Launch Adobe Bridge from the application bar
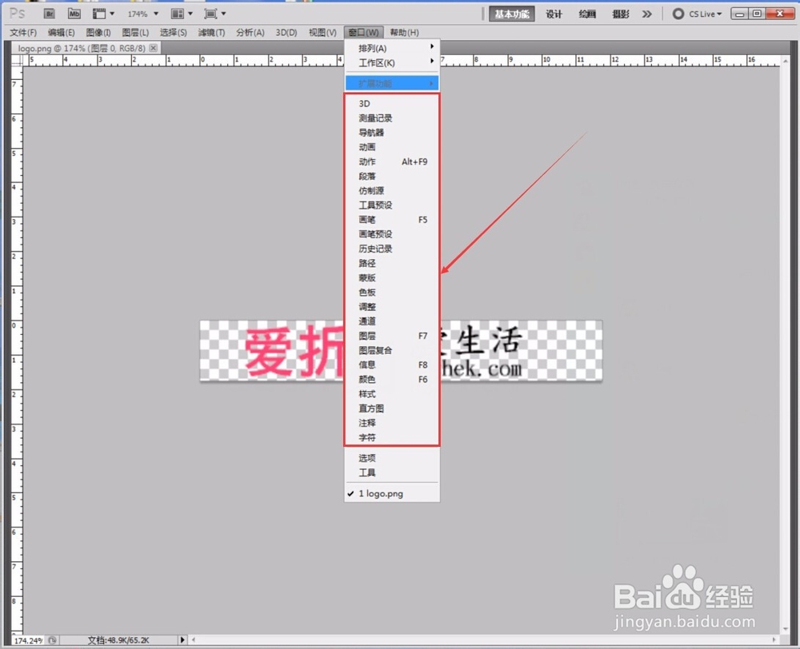Image resolution: width=800 pixels, height=649 pixels. [50, 13]
